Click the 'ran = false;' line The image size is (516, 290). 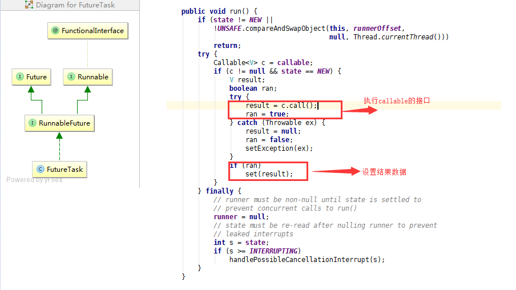(269, 139)
